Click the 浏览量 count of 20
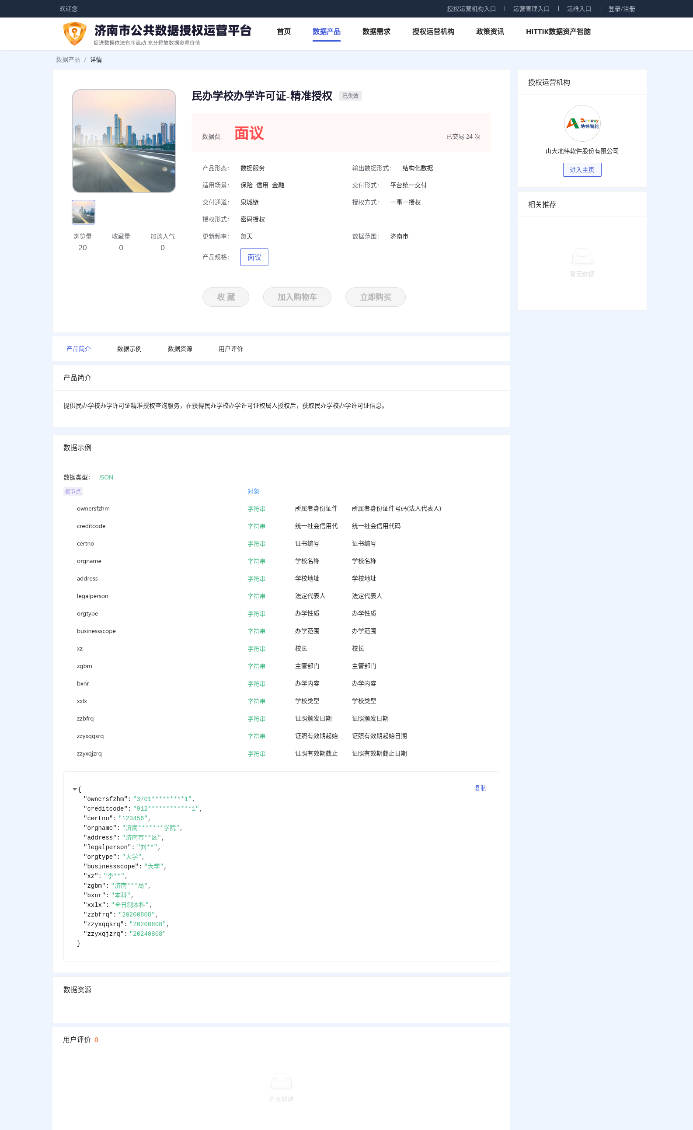This screenshot has width=693, height=1130. pyautogui.click(x=83, y=248)
